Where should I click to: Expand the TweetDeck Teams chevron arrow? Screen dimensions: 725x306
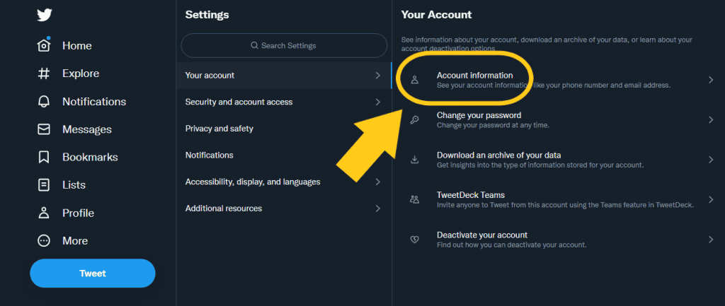click(711, 200)
